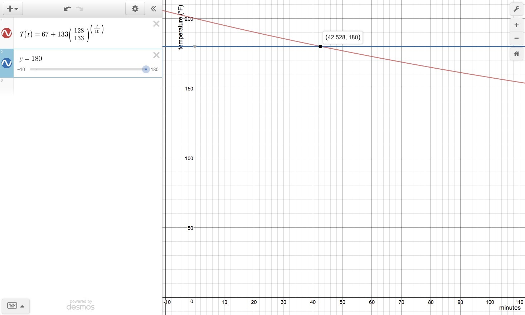
Task: Click the empty expression row 3
Action: coord(81,86)
